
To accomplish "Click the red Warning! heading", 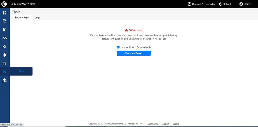I will (136, 30).
